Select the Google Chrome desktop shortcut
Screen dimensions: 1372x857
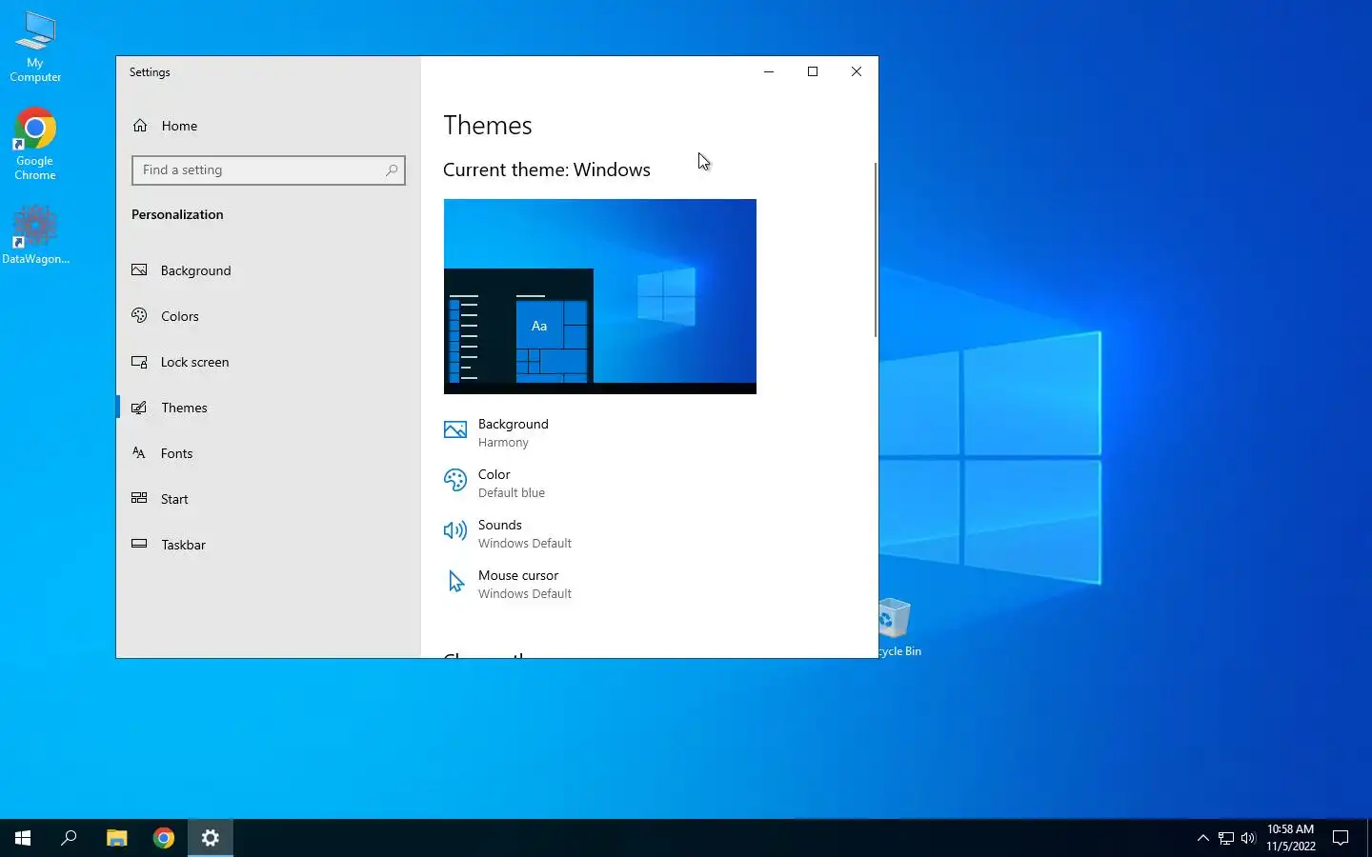[35, 144]
